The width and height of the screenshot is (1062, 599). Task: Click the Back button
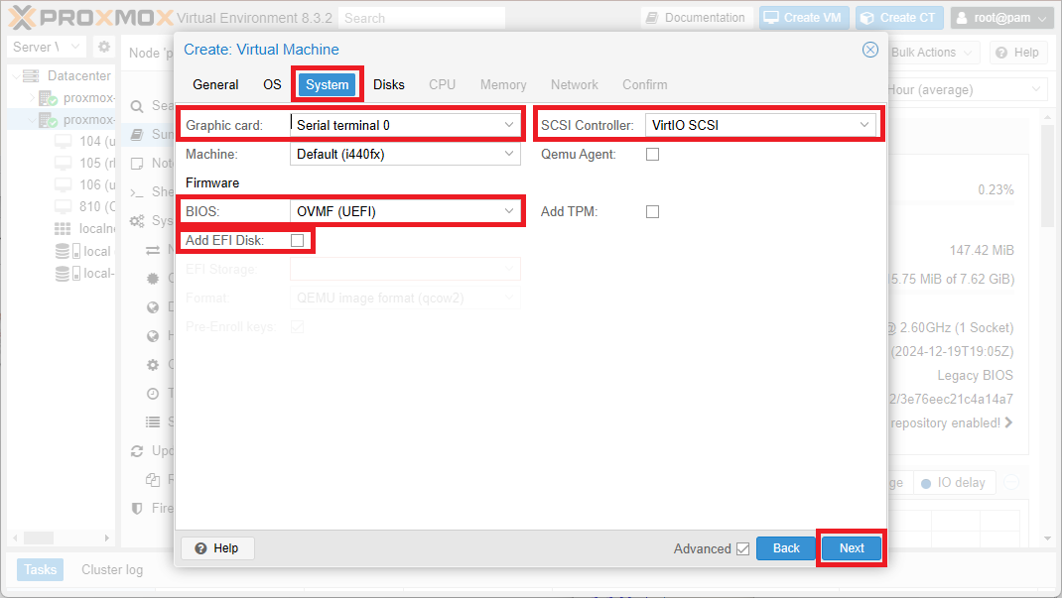click(x=786, y=548)
